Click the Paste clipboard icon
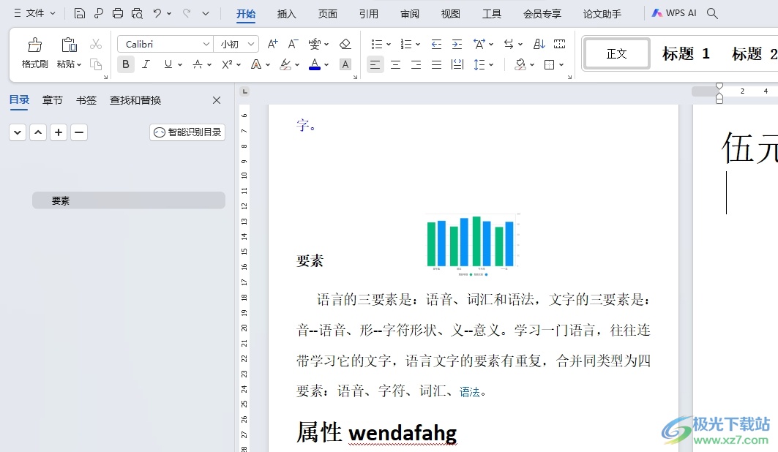 (69, 45)
